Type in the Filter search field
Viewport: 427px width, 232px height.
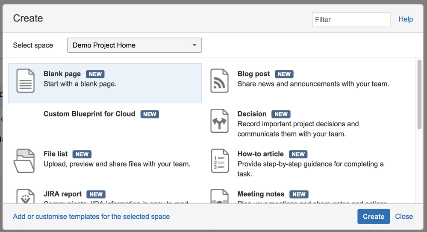coord(351,20)
